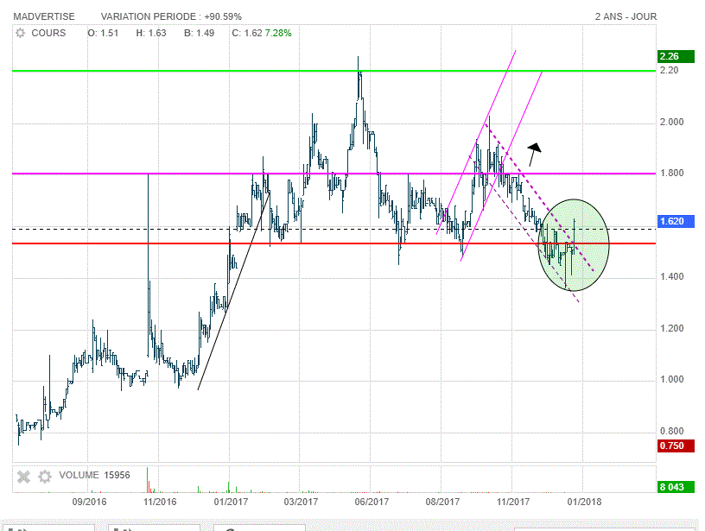The image size is (705, 531).
Task: Click the 11/2017 date axis label
Action: [513, 502]
